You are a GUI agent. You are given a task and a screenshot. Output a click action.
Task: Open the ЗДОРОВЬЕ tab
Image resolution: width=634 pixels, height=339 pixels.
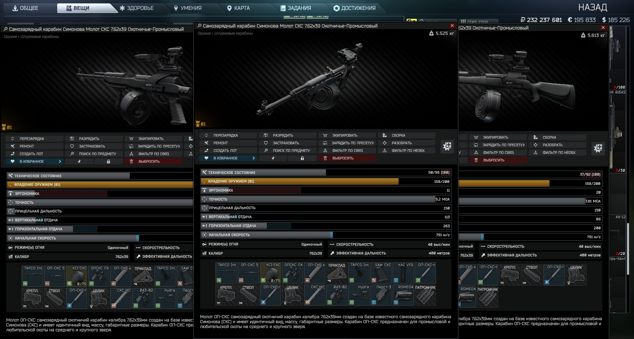[137, 8]
